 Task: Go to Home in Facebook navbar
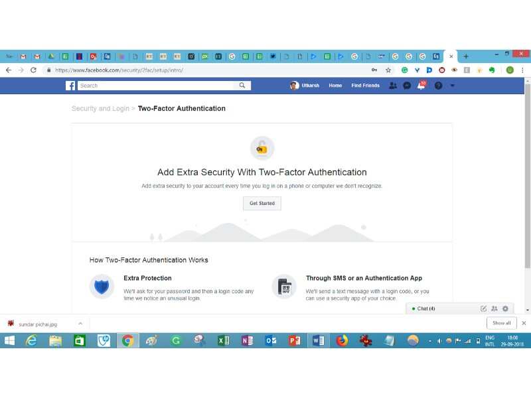(x=335, y=86)
